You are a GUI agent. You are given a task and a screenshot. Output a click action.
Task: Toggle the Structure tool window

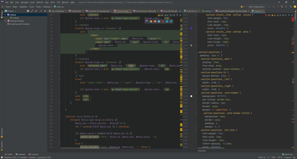(x=2, y=132)
